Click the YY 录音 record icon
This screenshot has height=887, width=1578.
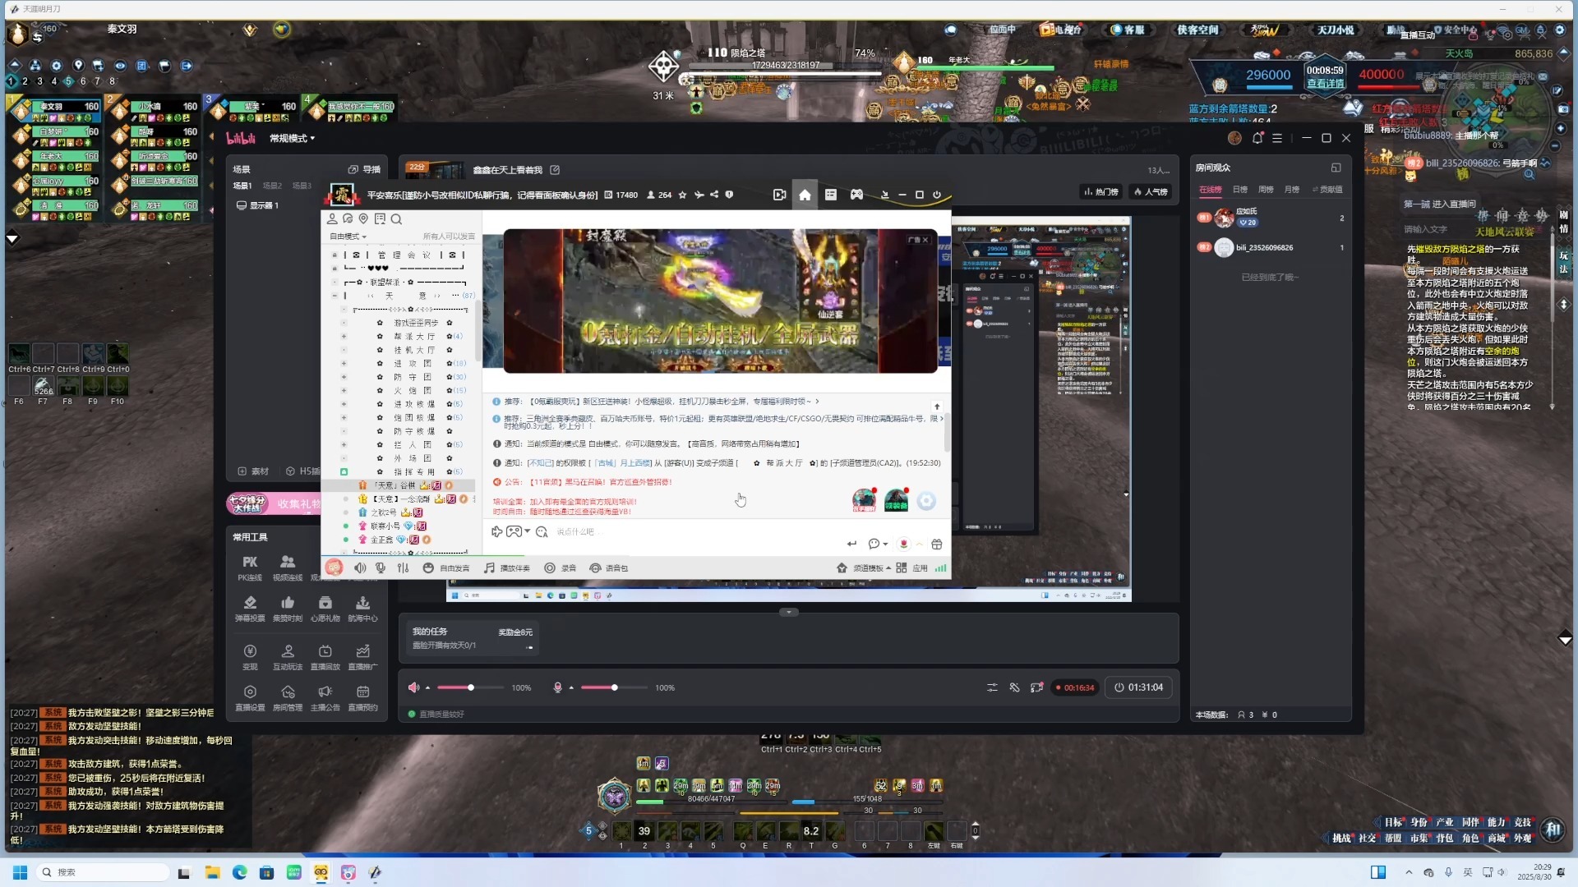point(560,568)
